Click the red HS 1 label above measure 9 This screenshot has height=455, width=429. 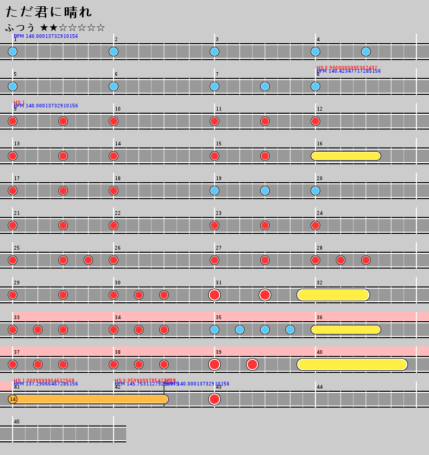pyautogui.click(x=19, y=102)
